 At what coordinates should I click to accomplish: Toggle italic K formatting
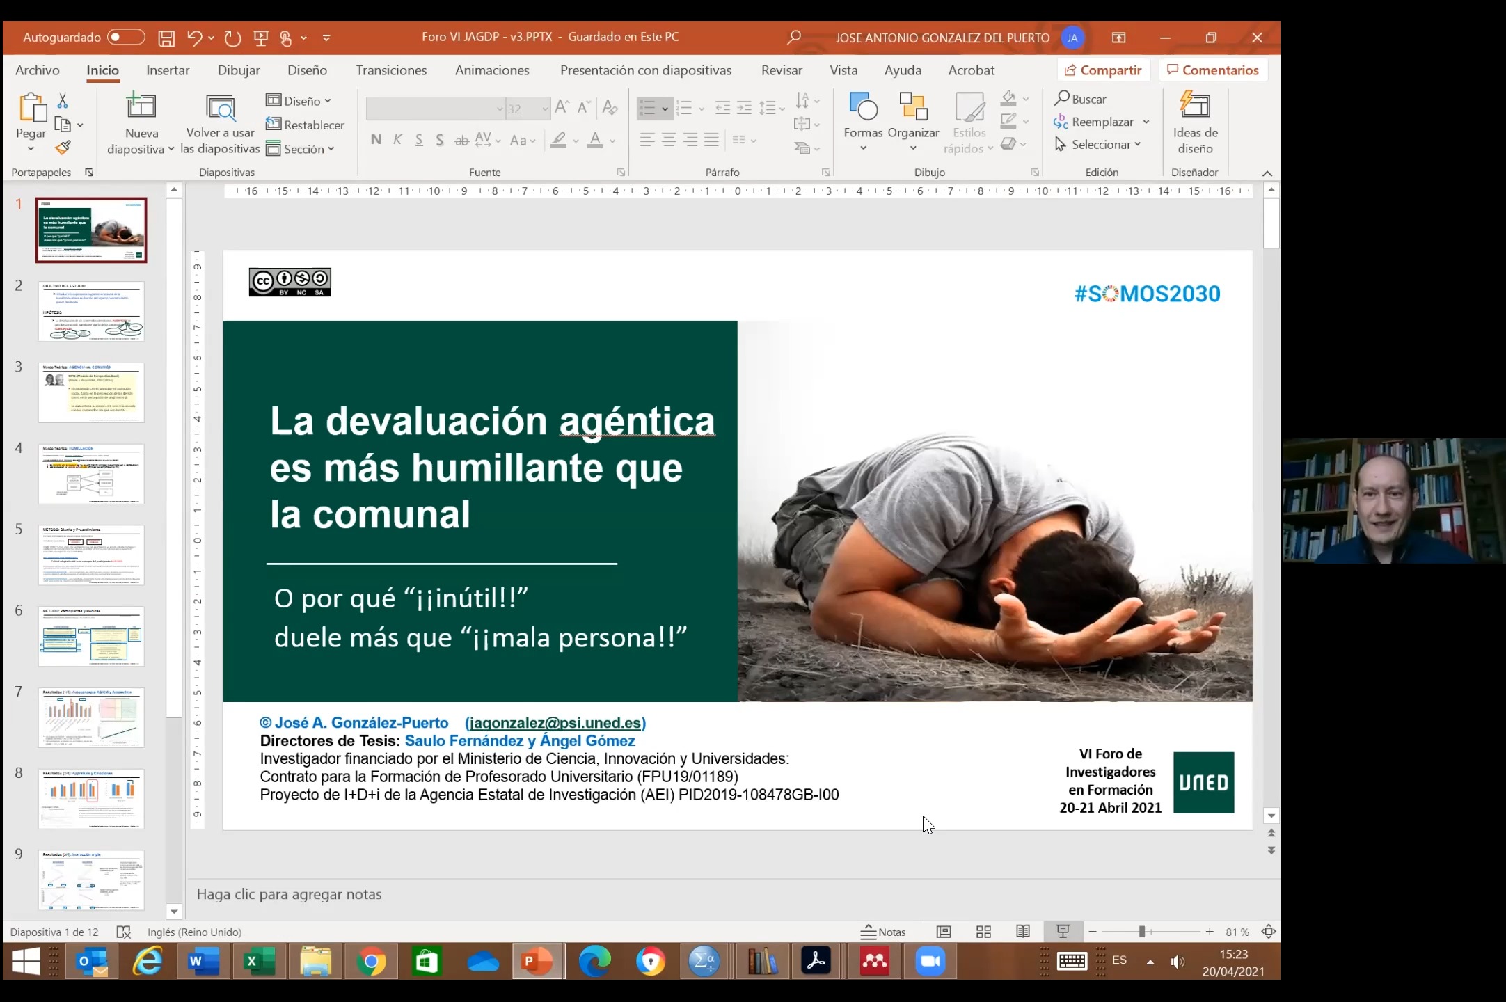pyautogui.click(x=397, y=140)
